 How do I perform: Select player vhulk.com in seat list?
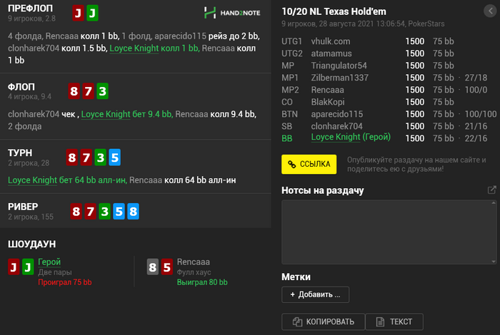pyautogui.click(x=331, y=41)
